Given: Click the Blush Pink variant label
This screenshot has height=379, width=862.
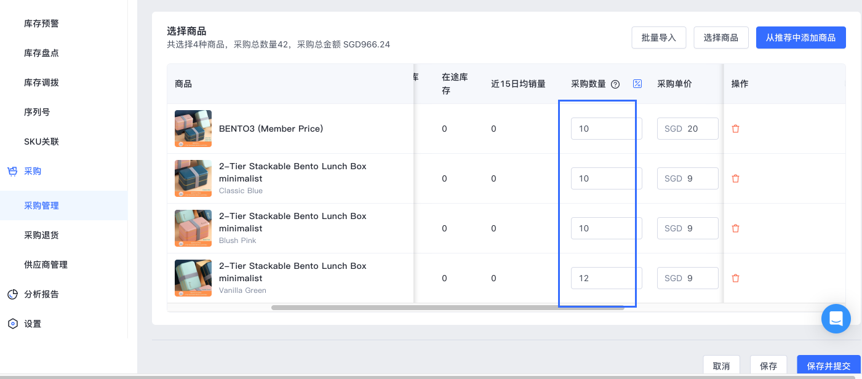Looking at the screenshot, I should (x=237, y=241).
